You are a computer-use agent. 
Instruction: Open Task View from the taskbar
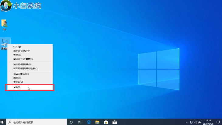click(80, 122)
